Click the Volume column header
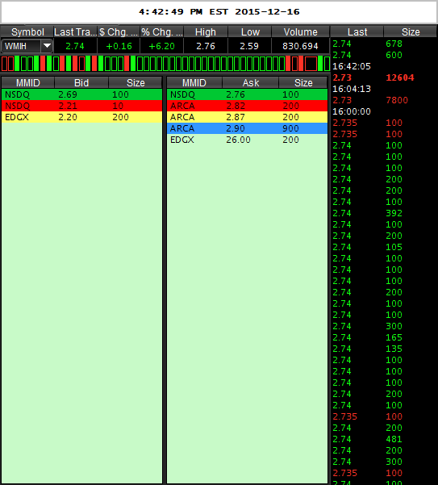 (x=300, y=31)
